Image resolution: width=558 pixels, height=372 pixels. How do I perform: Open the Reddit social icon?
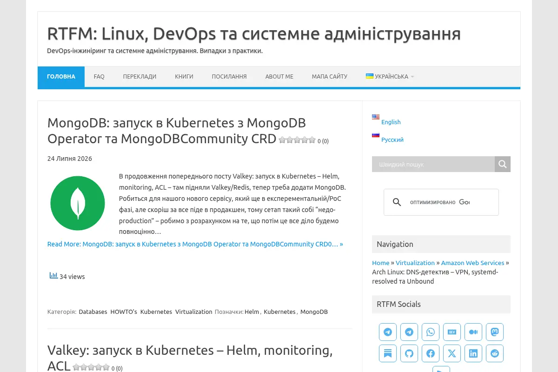click(x=495, y=353)
